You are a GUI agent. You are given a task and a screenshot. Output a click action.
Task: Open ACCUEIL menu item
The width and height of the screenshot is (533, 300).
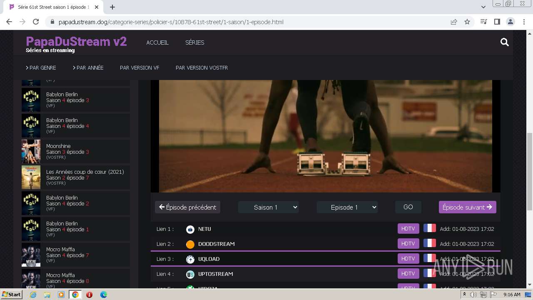157,42
